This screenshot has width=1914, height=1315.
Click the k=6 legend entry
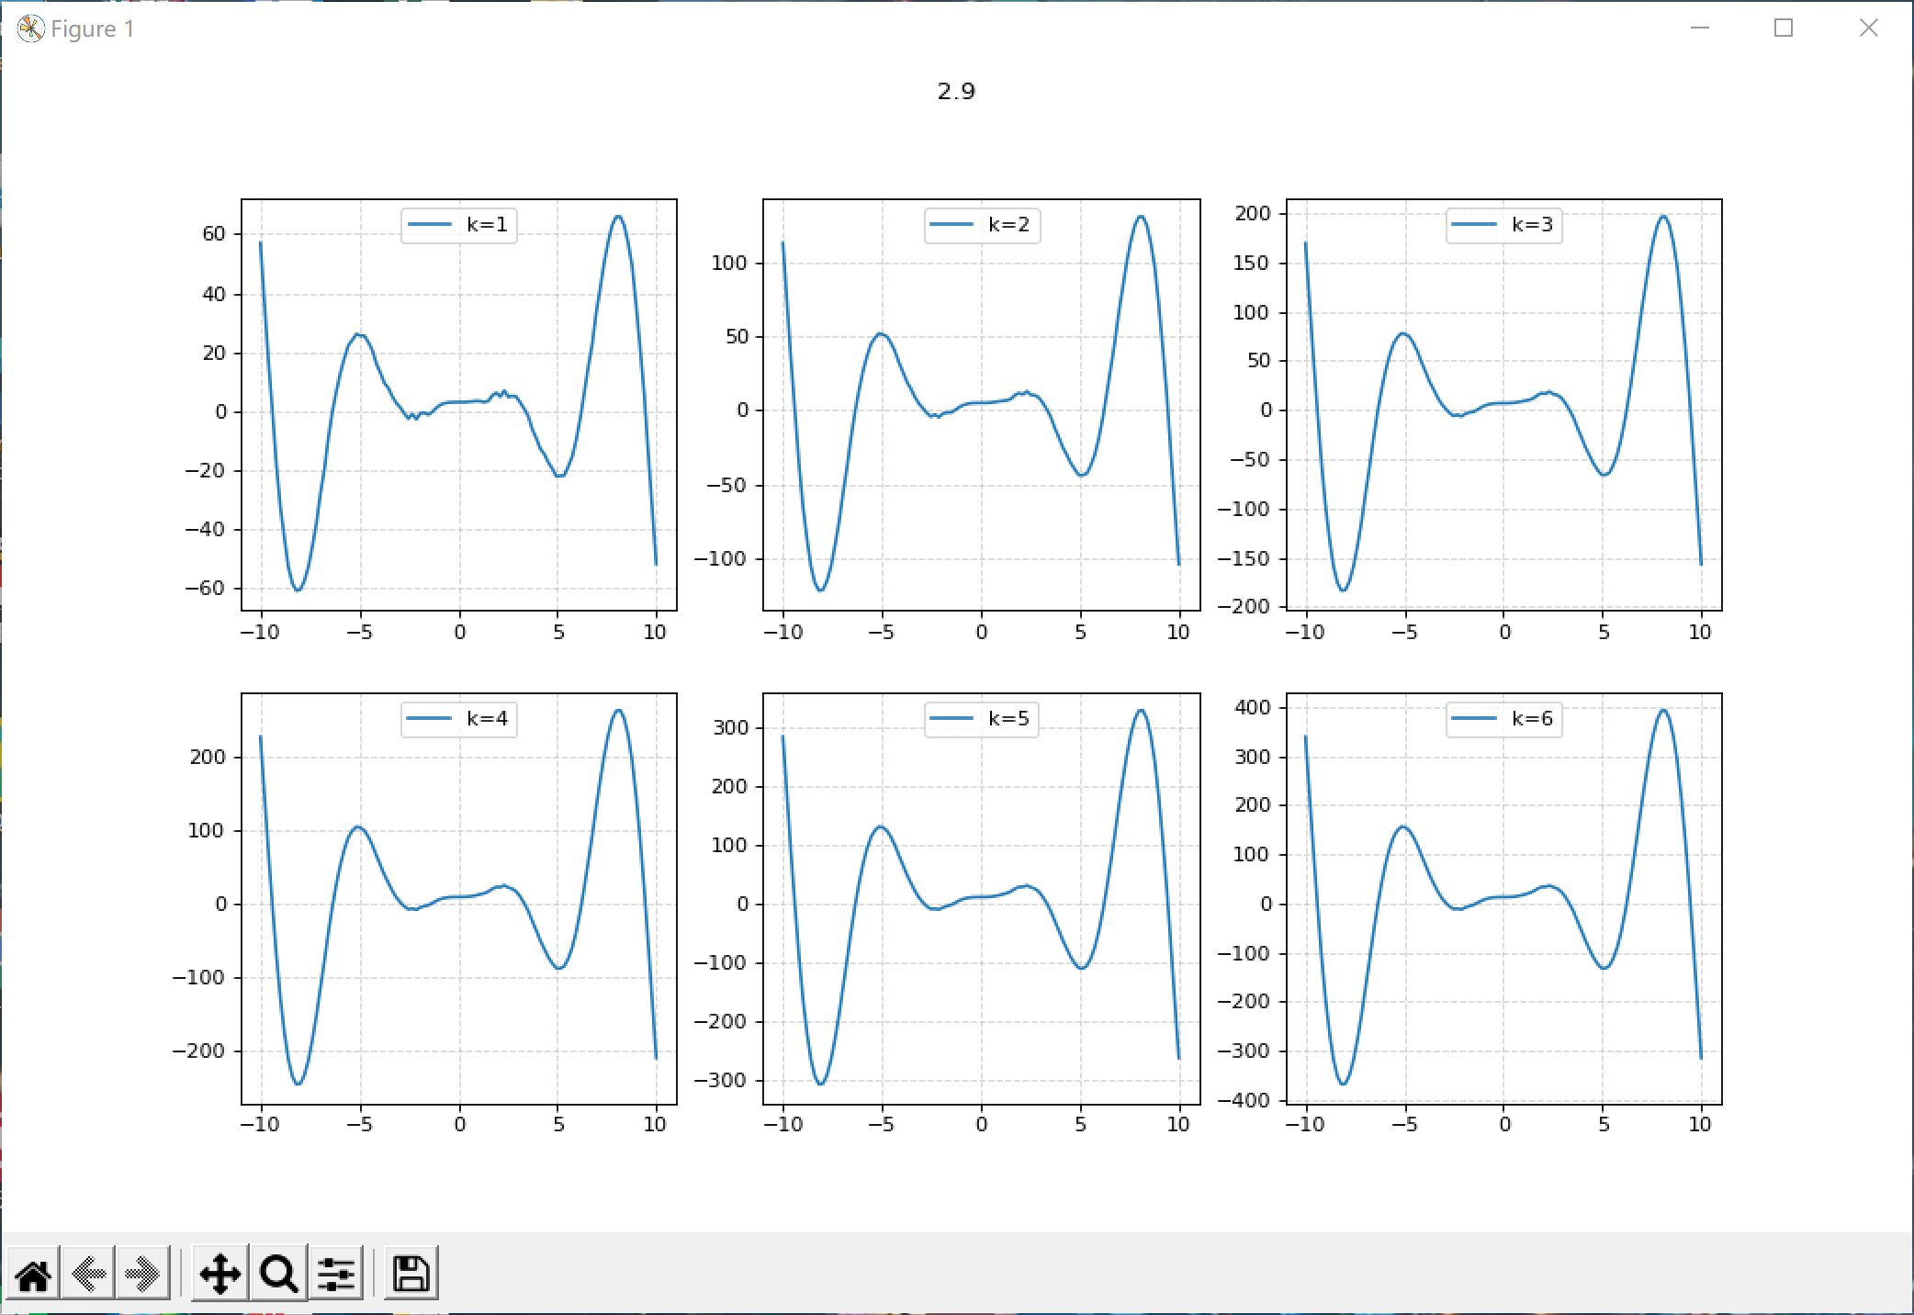pyautogui.click(x=1504, y=718)
